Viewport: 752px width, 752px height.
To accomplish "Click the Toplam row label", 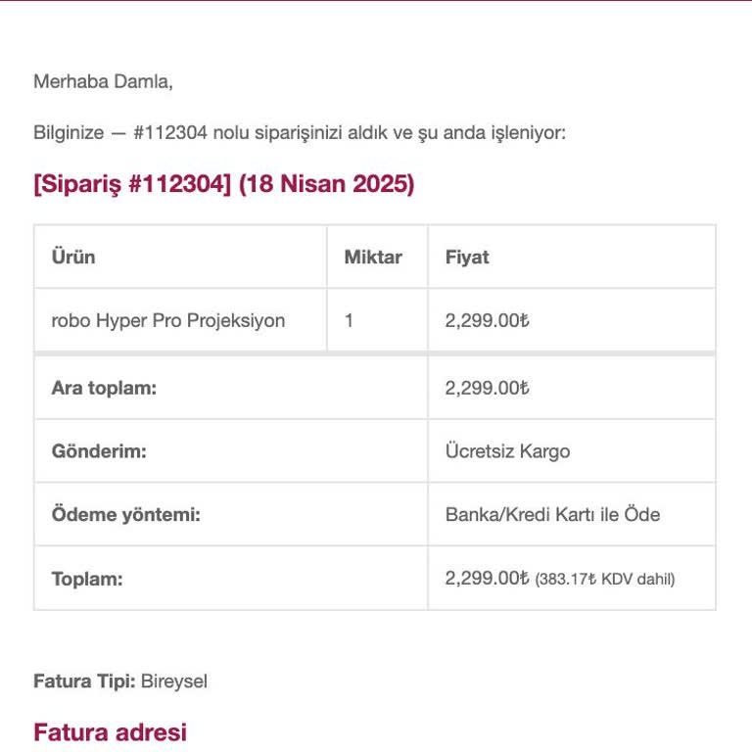I will click(x=87, y=579).
